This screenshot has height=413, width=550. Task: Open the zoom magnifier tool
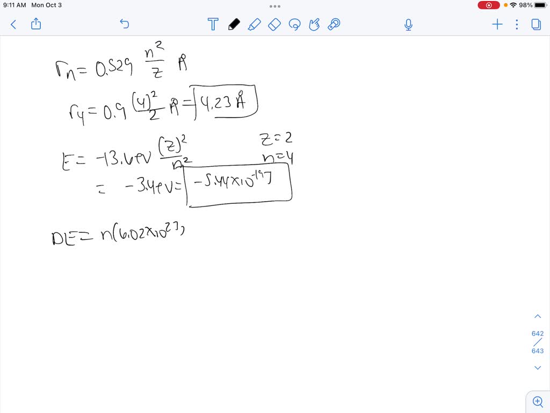(x=538, y=401)
